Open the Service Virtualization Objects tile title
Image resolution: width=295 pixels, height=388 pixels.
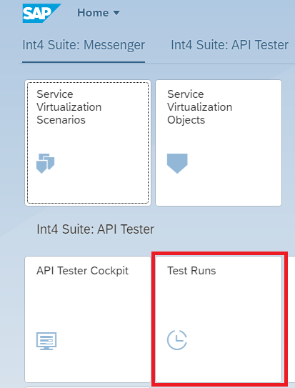199,107
